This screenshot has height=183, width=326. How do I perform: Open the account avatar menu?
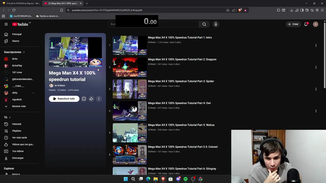tap(316, 24)
